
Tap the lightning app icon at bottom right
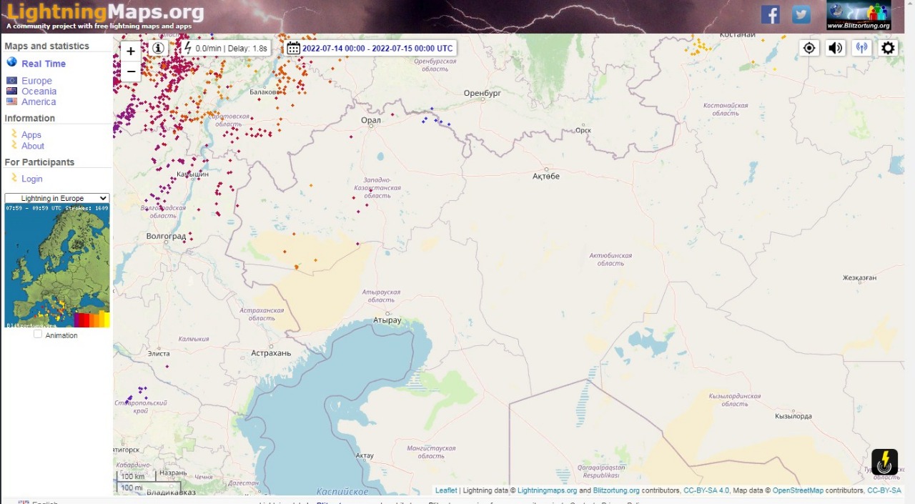(x=884, y=462)
